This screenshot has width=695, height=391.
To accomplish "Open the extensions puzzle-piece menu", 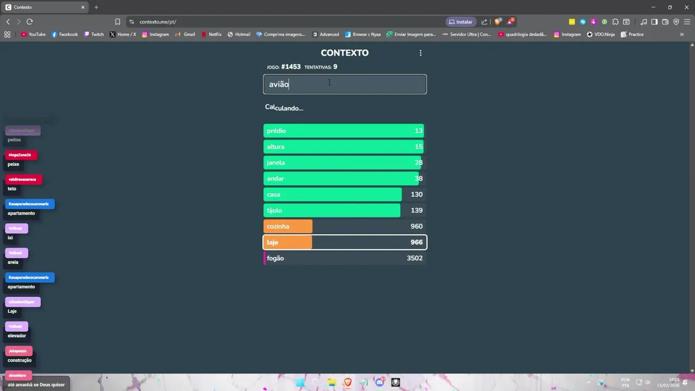I will pyautogui.click(x=615, y=22).
